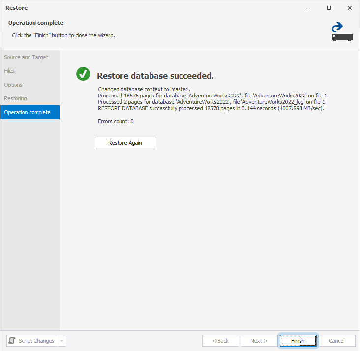This screenshot has height=351, width=360.
Task: Click the Finish button instruction text
Action: pos(63,35)
